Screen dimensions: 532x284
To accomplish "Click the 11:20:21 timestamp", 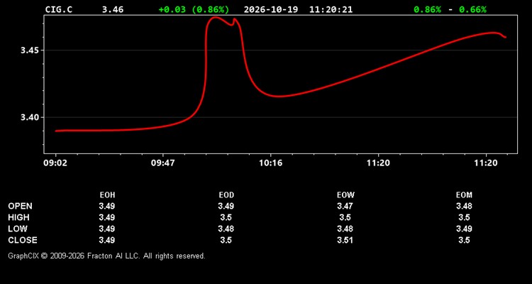I will pos(331,9).
